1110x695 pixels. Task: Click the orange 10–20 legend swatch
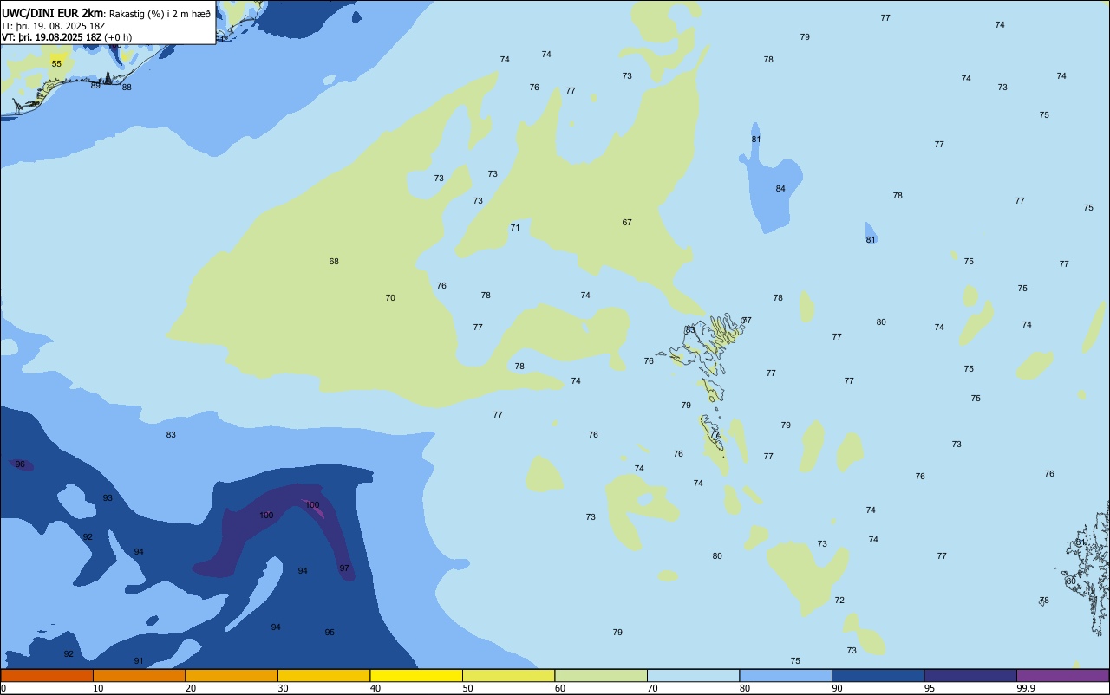pyautogui.click(x=139, y=675)
